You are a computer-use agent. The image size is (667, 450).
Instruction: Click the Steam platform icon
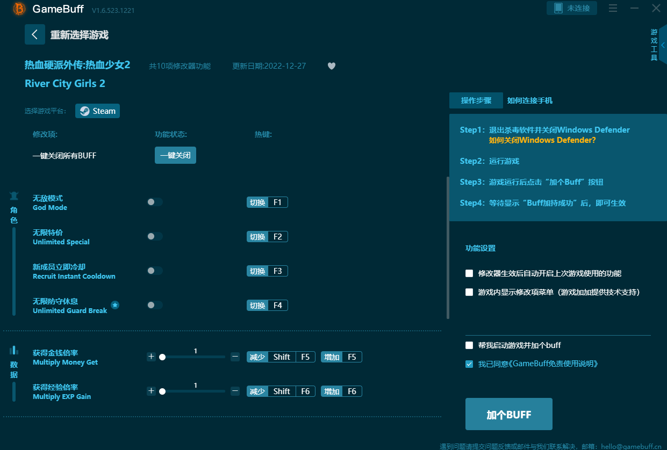tap(85, 111)
